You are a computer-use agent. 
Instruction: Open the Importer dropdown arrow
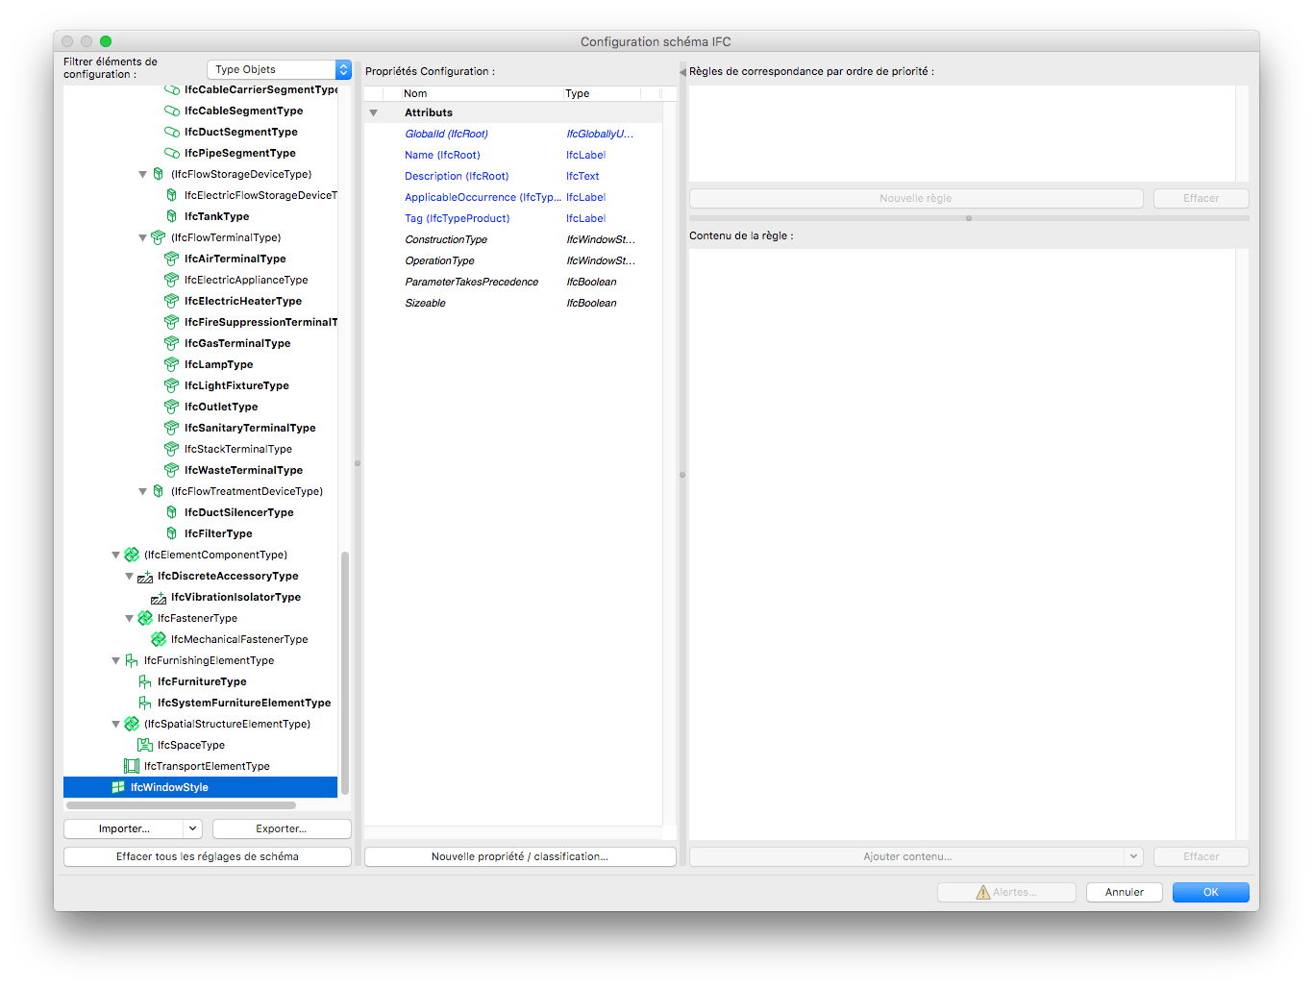[192, 828]
